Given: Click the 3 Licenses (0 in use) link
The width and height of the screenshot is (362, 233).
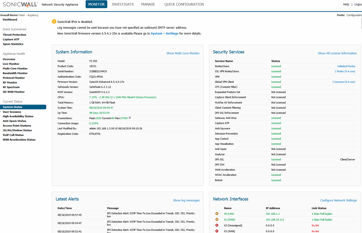Looking at the screenshot, I should tap(344, 82).
